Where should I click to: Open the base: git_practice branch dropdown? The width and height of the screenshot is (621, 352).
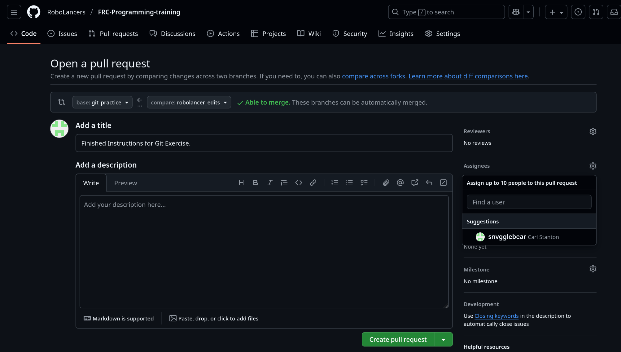coord(102,102)
